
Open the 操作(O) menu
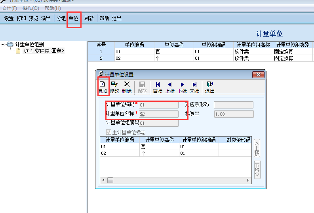[30, 8]
